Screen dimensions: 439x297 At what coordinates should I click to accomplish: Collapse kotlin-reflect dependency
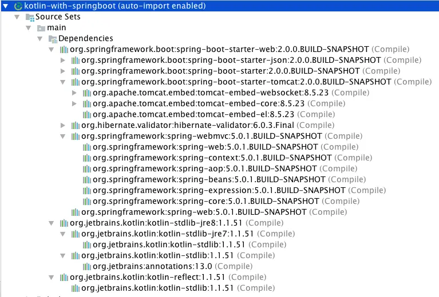pyautogui.click(x=52, y=278)
